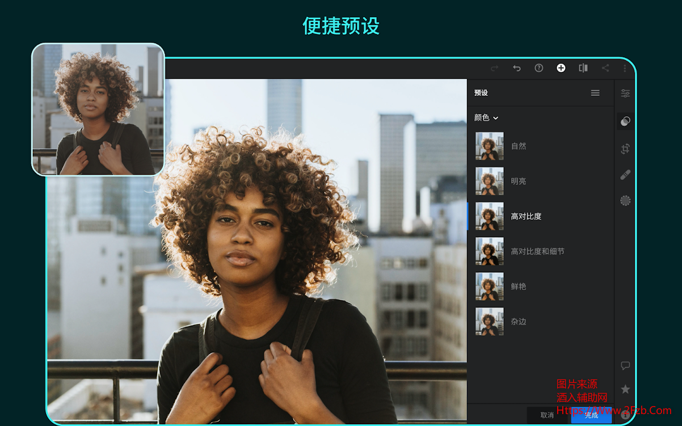682x426 pixels.
Task: Click the 预设 panel title
Action: (x=481, y=93)
